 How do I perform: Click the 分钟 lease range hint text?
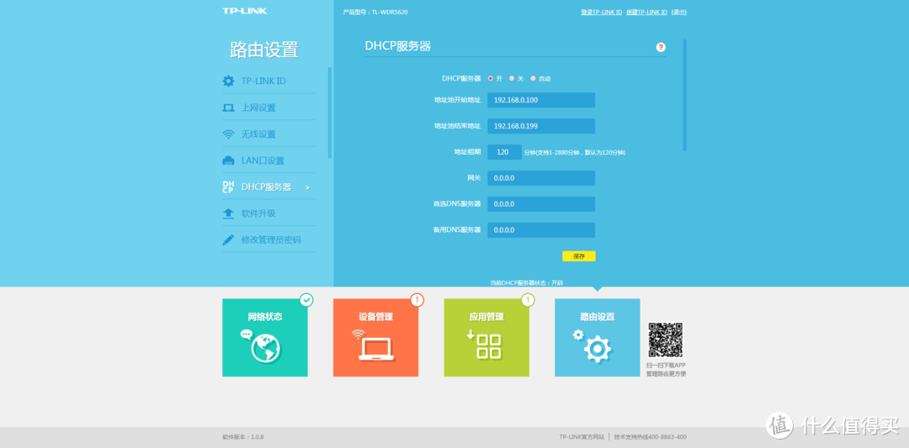click(x=575, y=153)
